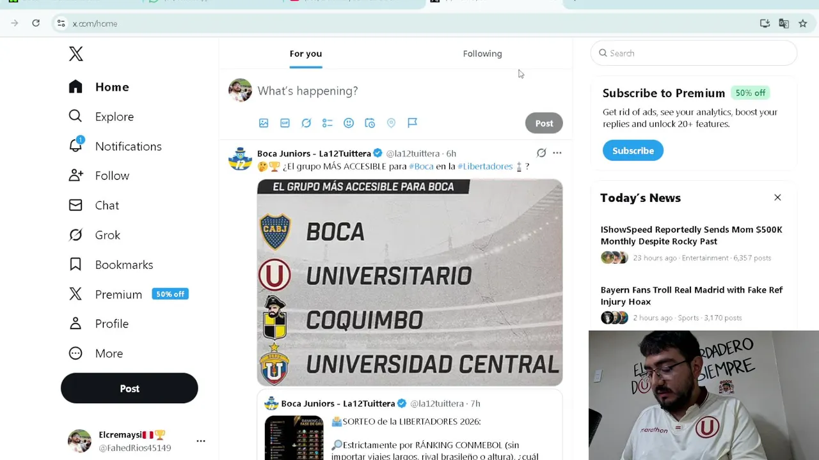This screenshot has height=460, width=819.
Task: Reload the page
Action: click(36, 23)
